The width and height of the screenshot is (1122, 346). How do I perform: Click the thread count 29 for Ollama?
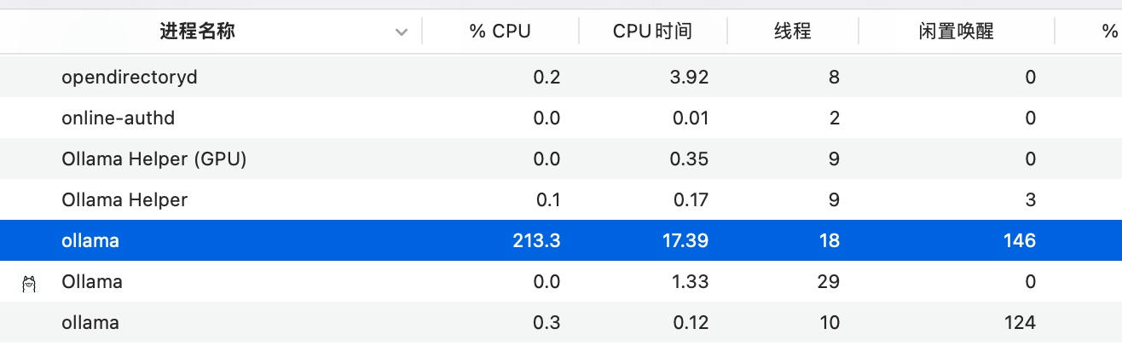(x=828, y=282)
